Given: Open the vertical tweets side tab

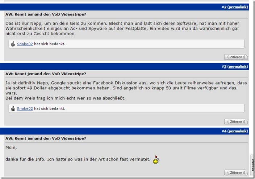Looking at the screenshot, I should coord(252,165).
